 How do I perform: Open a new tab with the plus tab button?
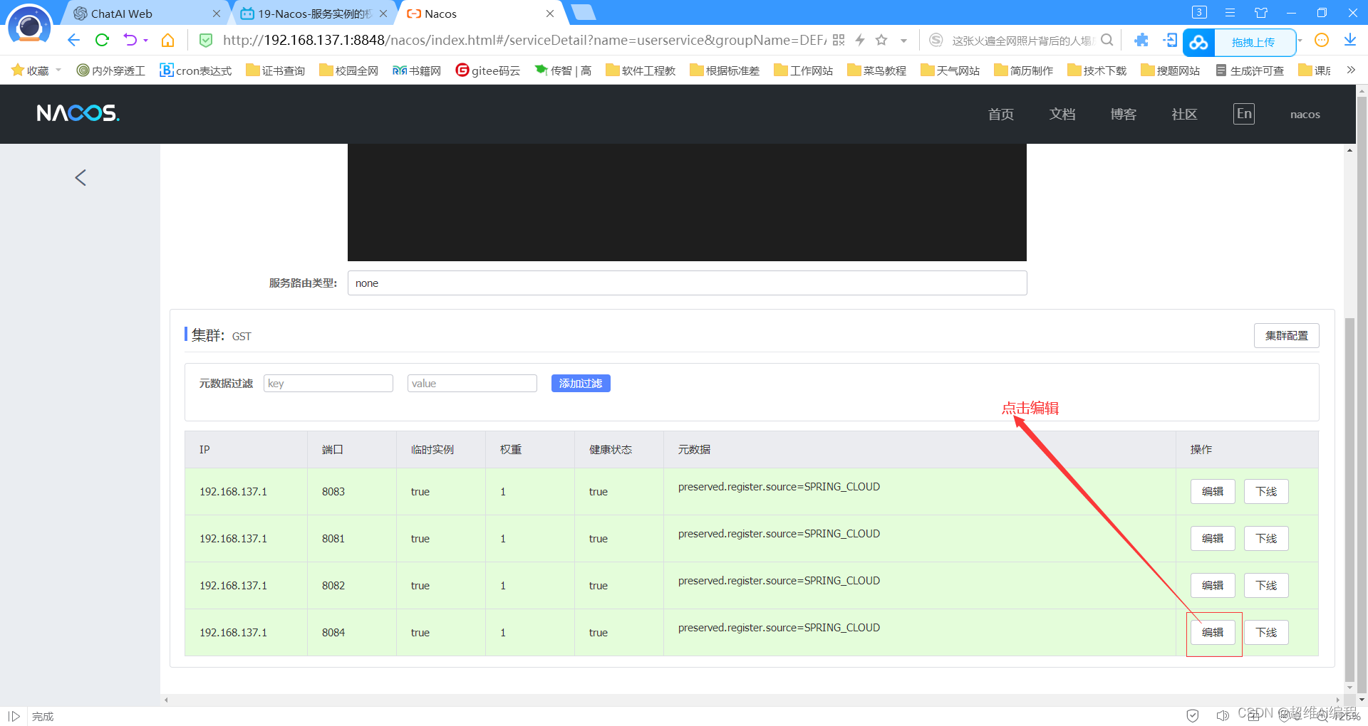tap(584, 12)
